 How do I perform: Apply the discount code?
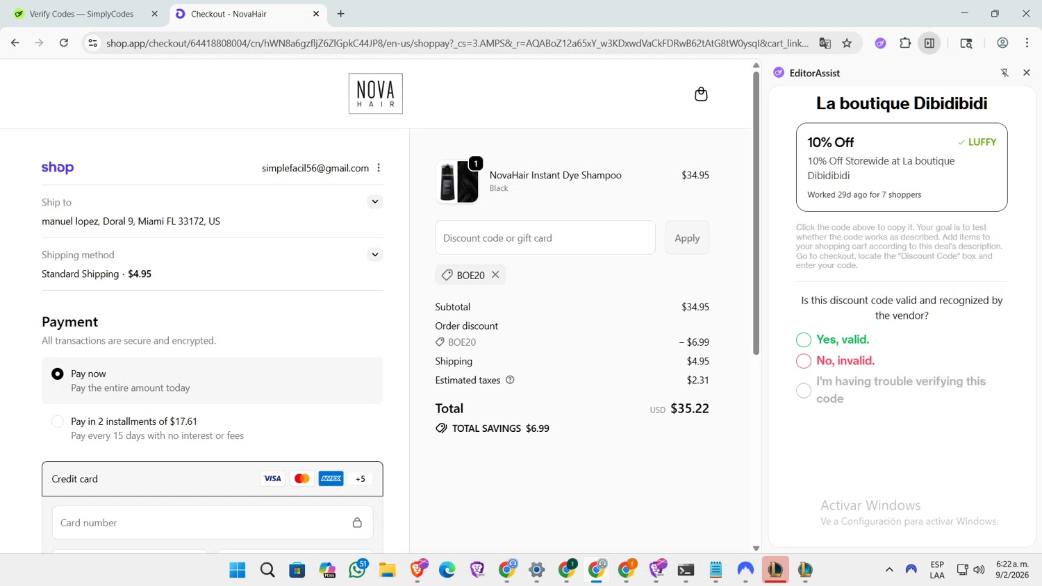tap(687, 238)
